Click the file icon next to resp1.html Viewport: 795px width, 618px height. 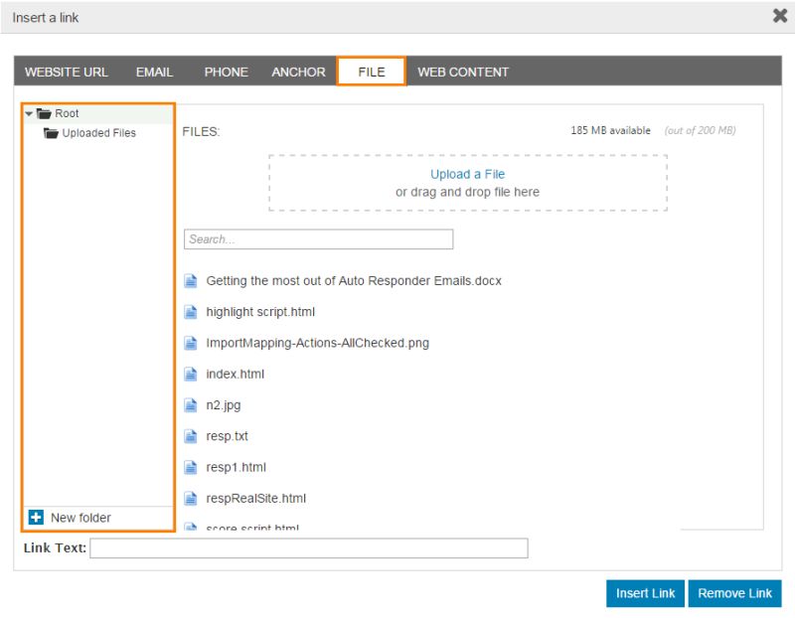[x=191, y=467]
